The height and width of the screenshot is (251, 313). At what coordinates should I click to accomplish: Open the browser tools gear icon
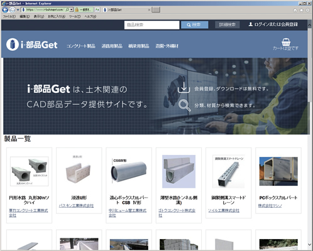307,10
